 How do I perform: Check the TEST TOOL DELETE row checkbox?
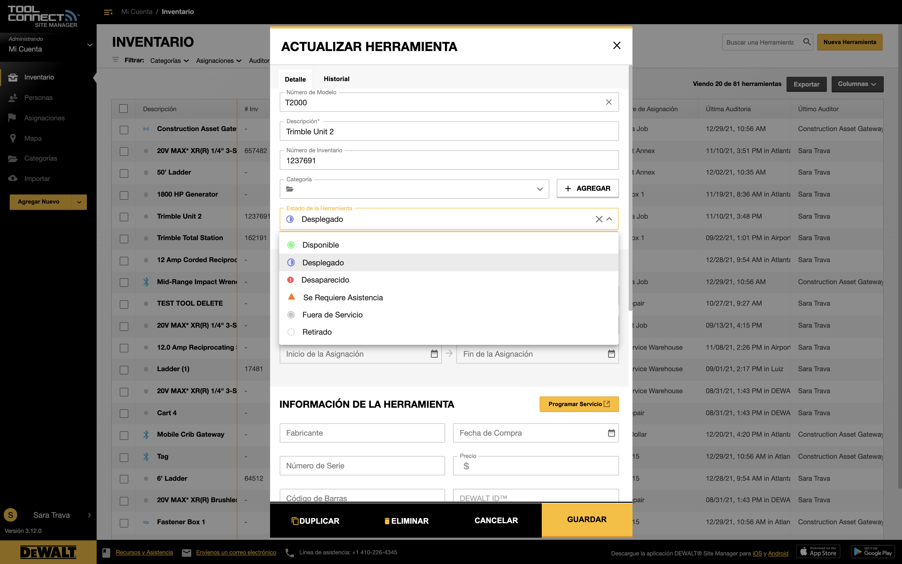(x=124, y=304)
